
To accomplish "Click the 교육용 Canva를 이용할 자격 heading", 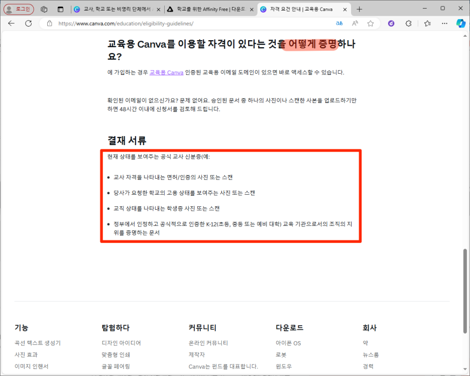I will point(231,50).
